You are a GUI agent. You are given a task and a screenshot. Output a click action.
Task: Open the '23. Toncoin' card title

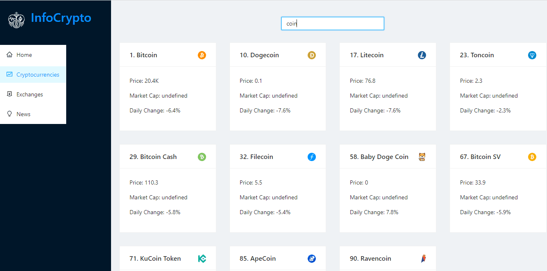[477, 55]
